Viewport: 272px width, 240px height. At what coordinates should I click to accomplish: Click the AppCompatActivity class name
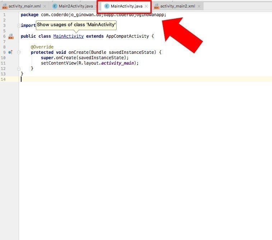(127, 36)
